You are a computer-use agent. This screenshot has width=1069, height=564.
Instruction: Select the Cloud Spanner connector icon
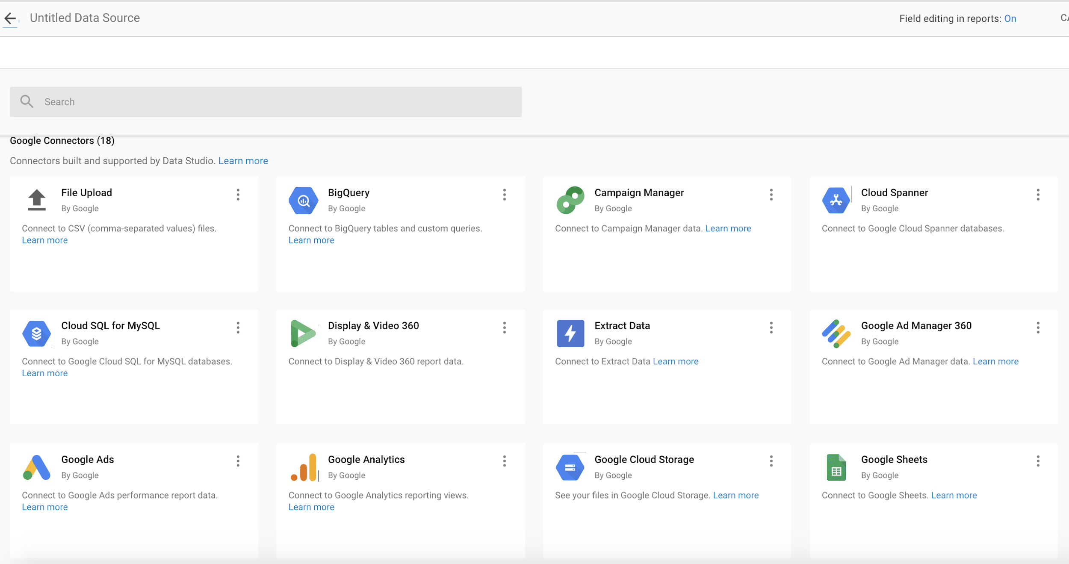tap(836, 200)
